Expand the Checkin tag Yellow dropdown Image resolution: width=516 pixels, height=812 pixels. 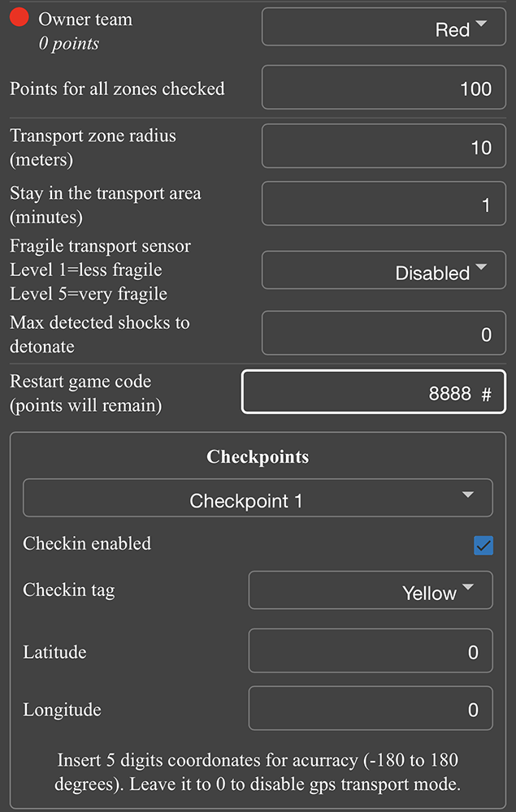pyautogui.click(x=371, y=590)
